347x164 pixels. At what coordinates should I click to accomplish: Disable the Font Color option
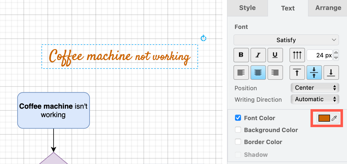238,118
